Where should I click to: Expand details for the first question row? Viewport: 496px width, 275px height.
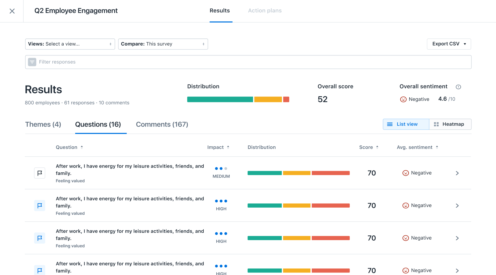[457, 173]
